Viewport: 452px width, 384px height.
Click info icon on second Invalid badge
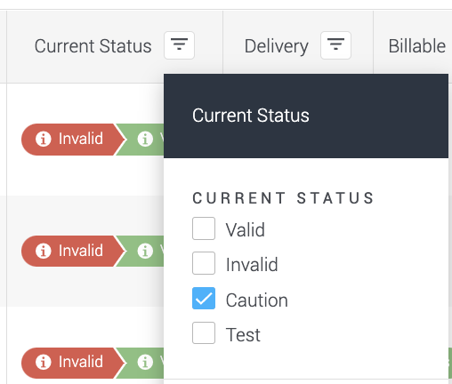(x=44, y=251)
